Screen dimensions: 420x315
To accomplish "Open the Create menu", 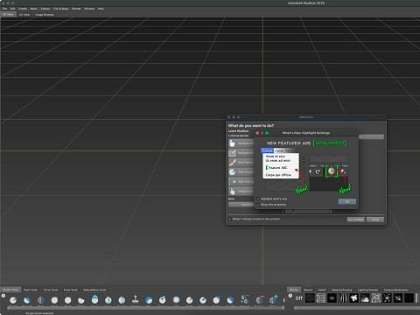I will pyautogui.click(x=23, y=9).
